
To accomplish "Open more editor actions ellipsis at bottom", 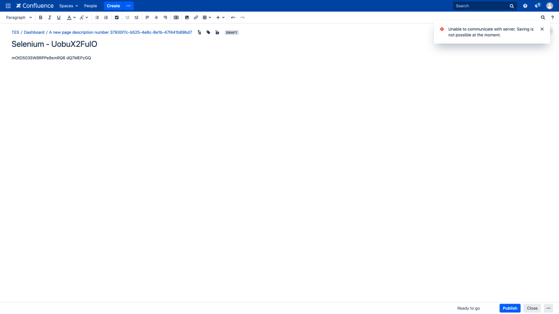I will pos(548,309).
